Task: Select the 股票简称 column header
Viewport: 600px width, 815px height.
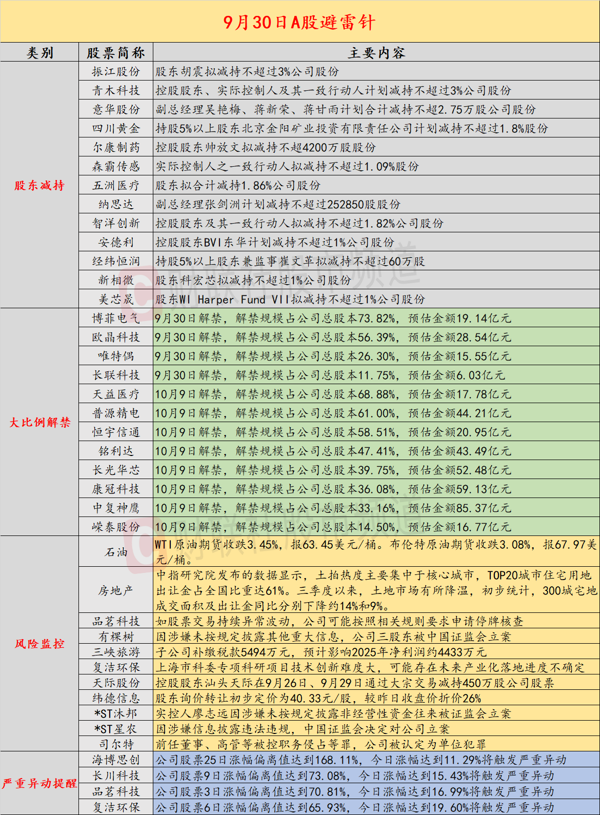Action: (116, 52)
